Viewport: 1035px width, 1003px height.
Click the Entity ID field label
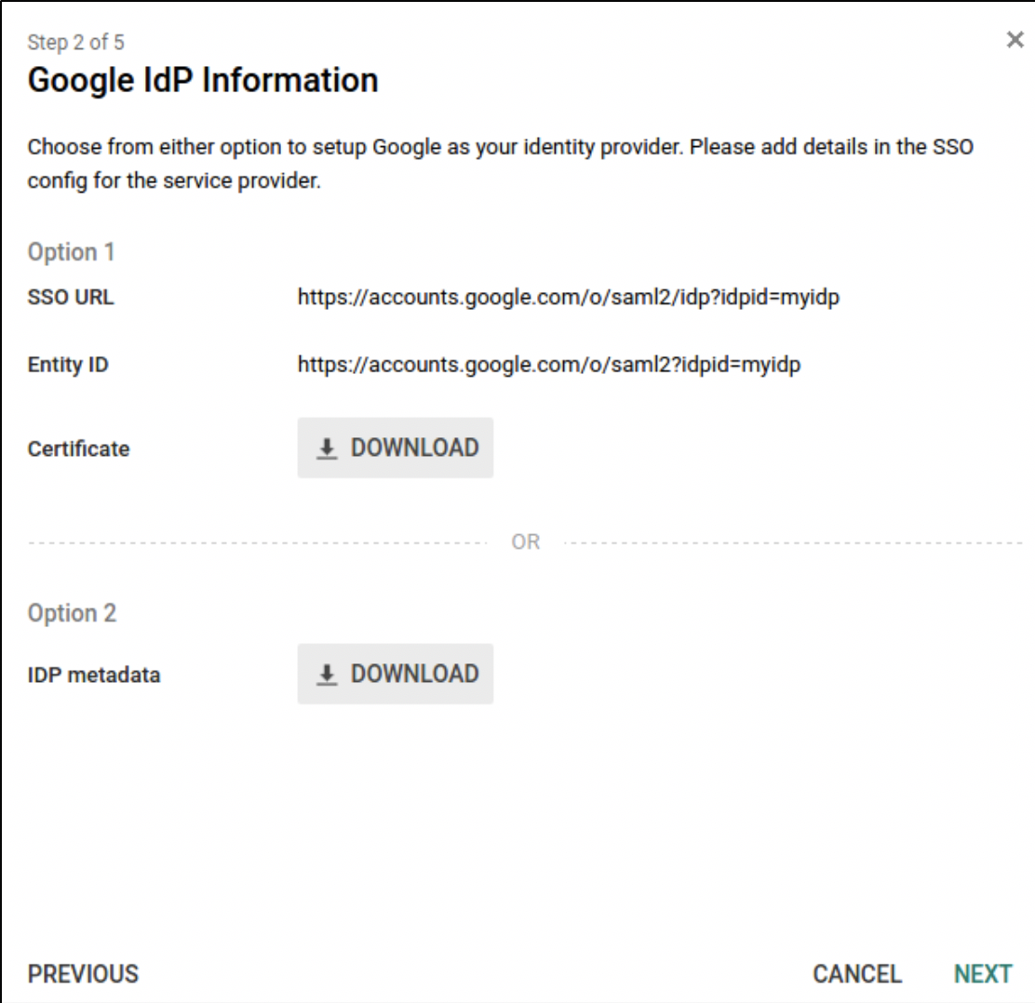tap(68, 364)
